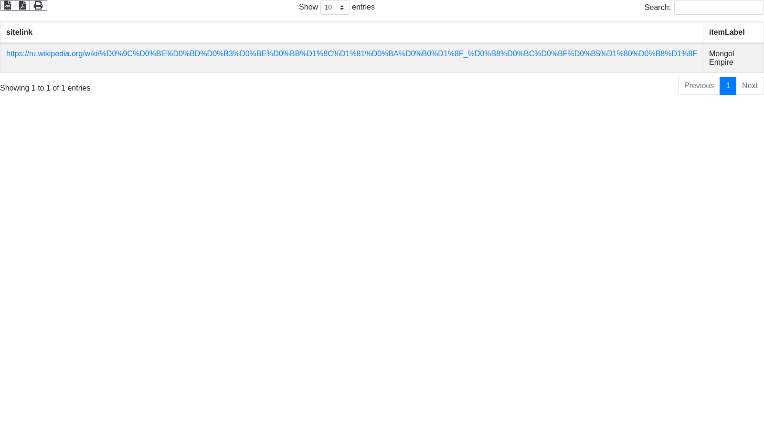The height and width of the screenshot is (429, 764).
Task: Click the number 10 in entries selector
Action: [328, 8]
